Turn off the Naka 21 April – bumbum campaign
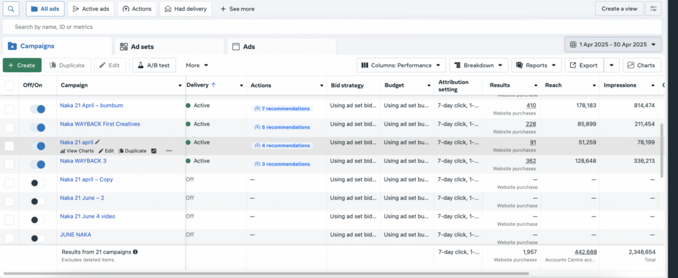The height and width of the screenshot is (278, 678). 38,109
